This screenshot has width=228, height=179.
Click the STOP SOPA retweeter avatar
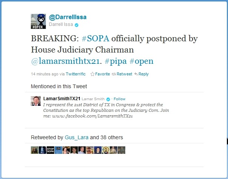tap(50, 150)
